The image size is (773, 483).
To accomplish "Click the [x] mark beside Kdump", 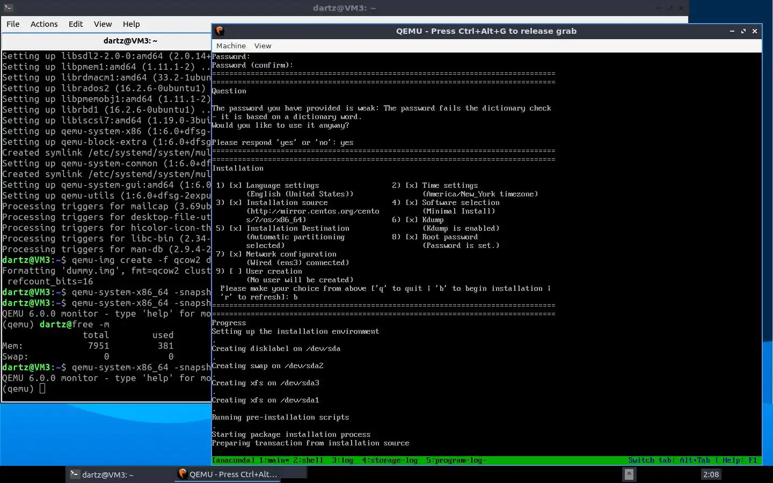I will pos(411,220).
